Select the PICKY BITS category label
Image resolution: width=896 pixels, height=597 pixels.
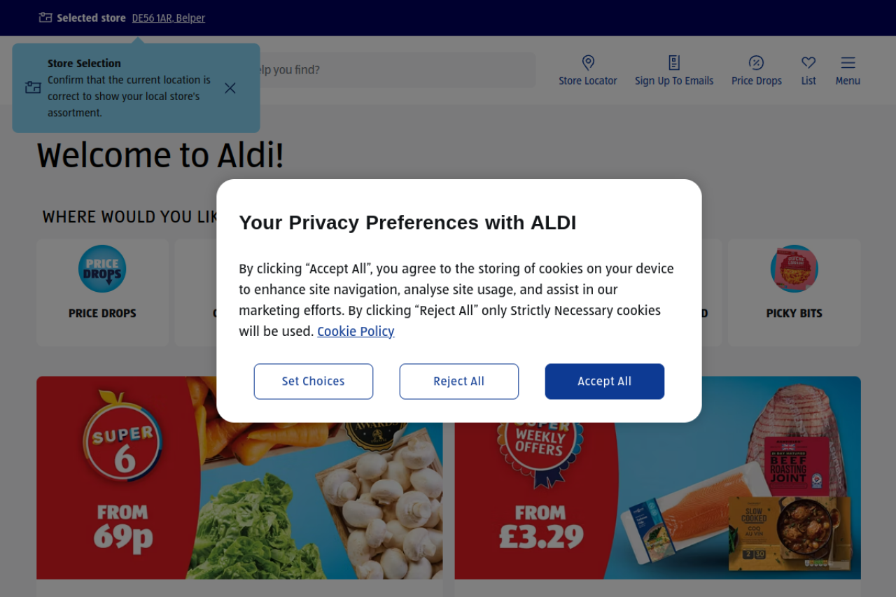pos(794,314)
